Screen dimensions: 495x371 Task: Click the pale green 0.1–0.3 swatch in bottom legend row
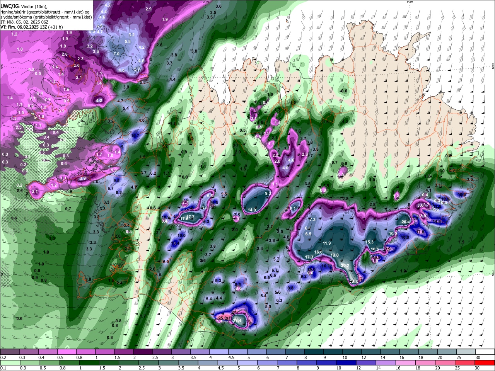click(x=10, y=362)
